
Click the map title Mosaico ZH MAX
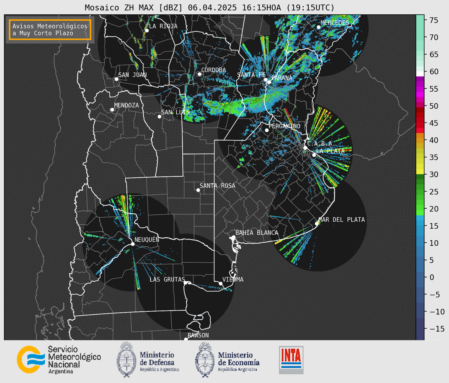click(x=209, y=8)
